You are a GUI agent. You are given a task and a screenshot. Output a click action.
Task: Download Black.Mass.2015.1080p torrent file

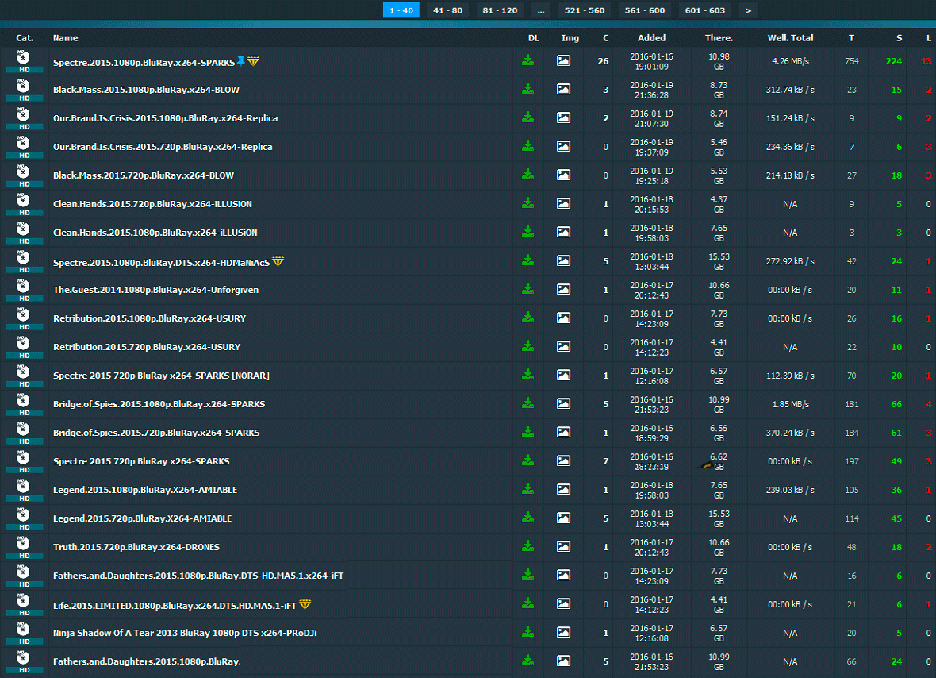(527, 89)
